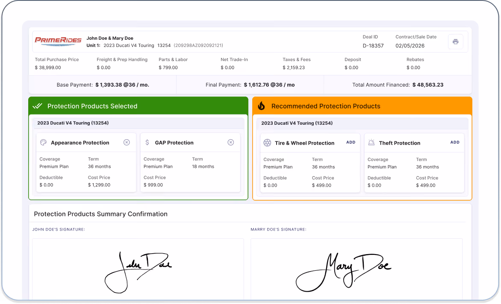The height and width of the screenshot is (304, 501).
Task: Click inside John Doe's signature box
Action: 138,269
